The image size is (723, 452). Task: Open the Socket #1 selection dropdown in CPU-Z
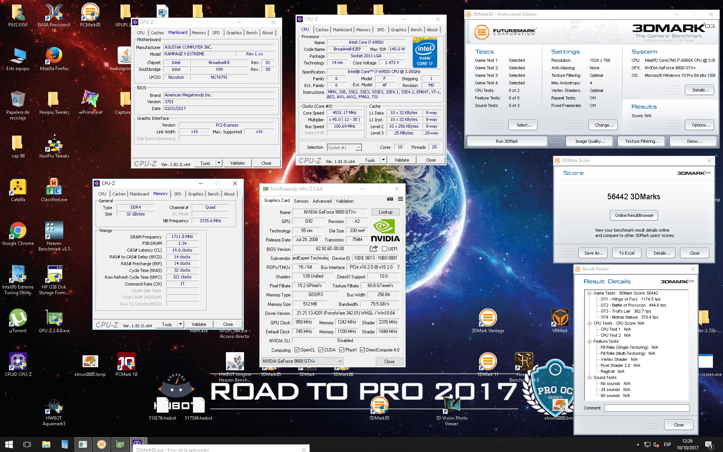tap(344, 148)
